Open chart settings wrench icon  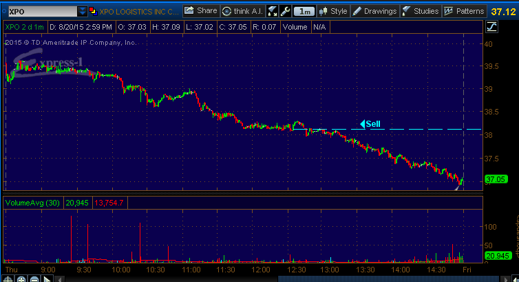(285, 11)
